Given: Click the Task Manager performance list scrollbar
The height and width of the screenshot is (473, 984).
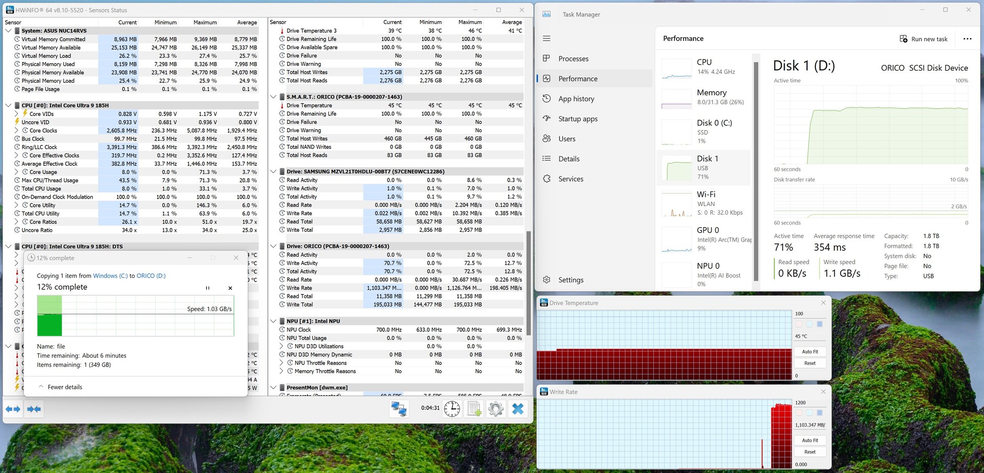Looking at the screenshot, I should 756,171.
